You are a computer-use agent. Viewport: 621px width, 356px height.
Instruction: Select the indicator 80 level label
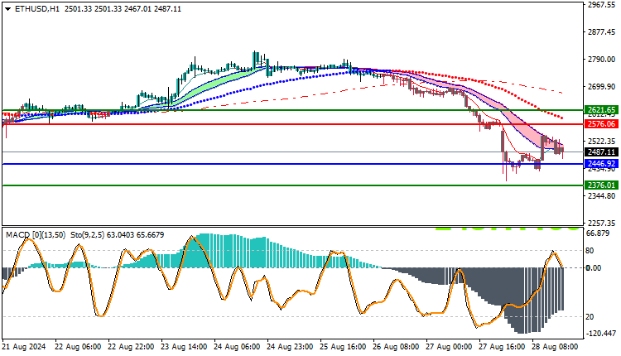click(x=590, y=251)
